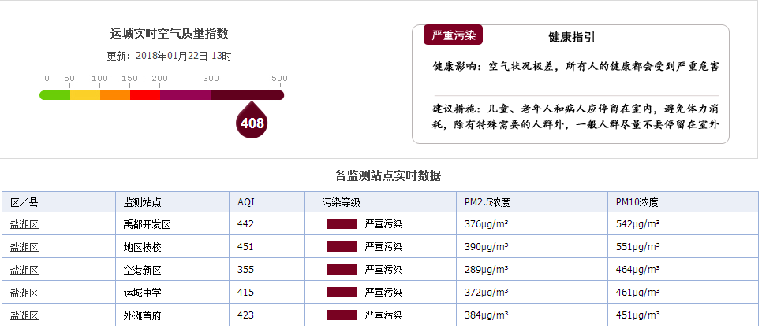Open the 盐湖区 link in the 外滩首府 row
This screenshot has width=762, height=328.
(x=24, y=316)
